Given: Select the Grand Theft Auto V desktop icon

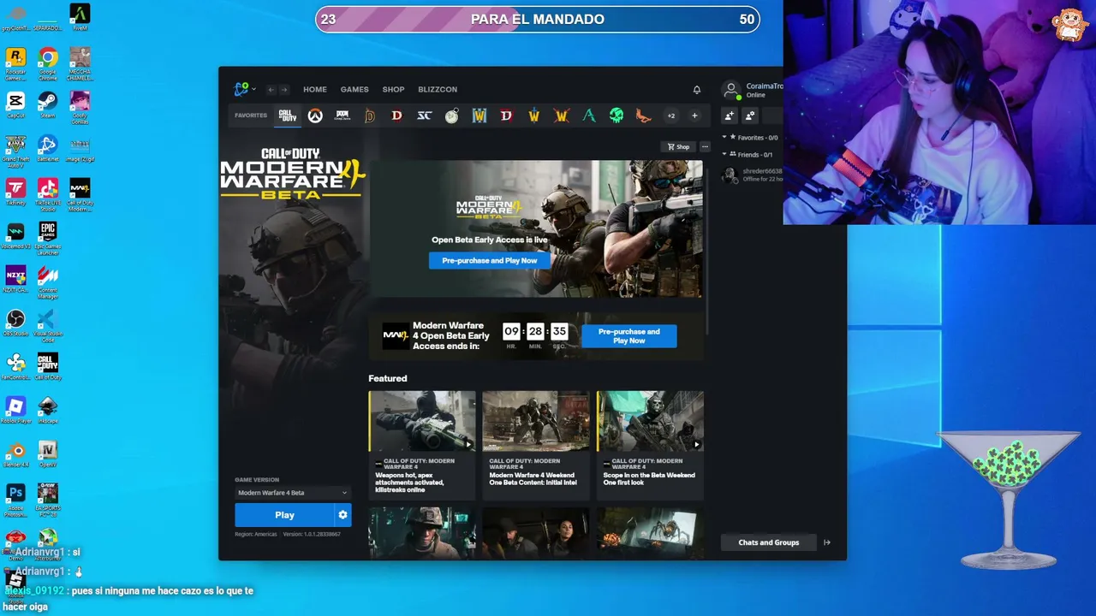Looking at the screenshot, I should point(15,152).
